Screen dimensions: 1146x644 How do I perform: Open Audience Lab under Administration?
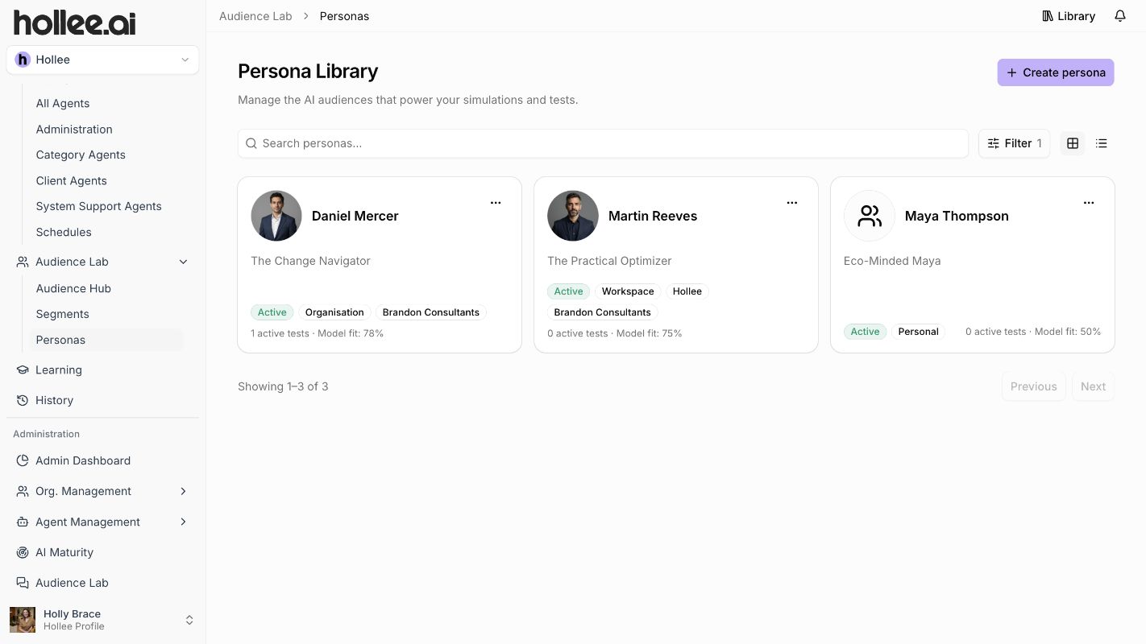pos(72,583)
